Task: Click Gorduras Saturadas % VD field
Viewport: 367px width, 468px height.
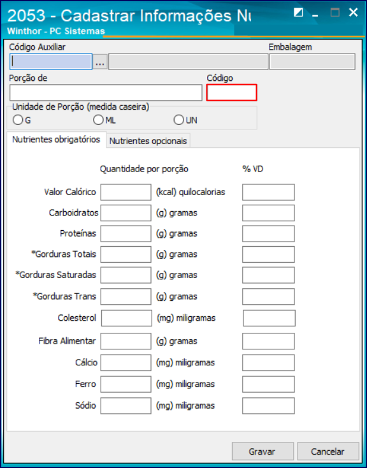Action: point(268,275)
